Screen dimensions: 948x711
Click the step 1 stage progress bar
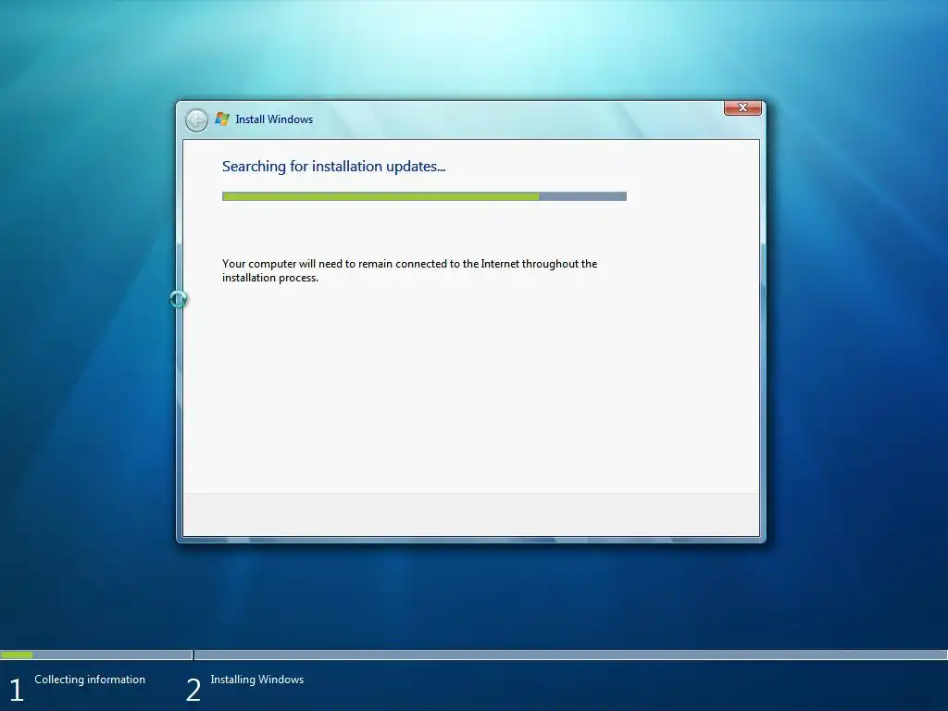(96, 655)
